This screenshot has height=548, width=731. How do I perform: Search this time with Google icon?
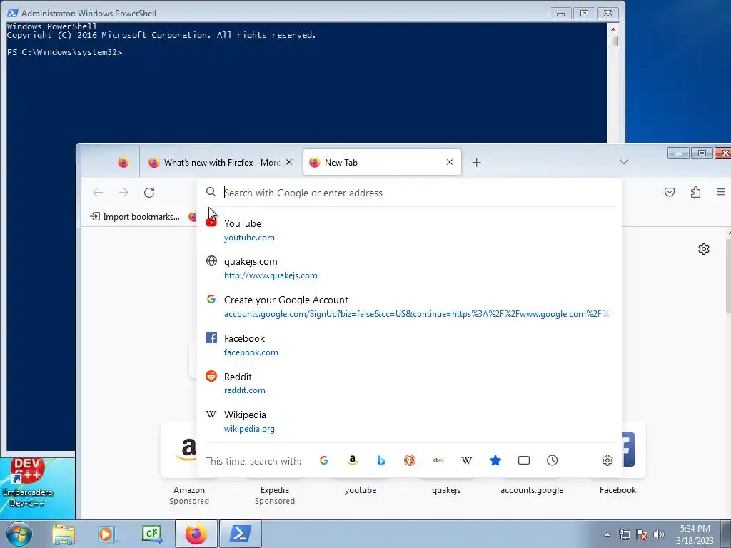tap(324, 460)
